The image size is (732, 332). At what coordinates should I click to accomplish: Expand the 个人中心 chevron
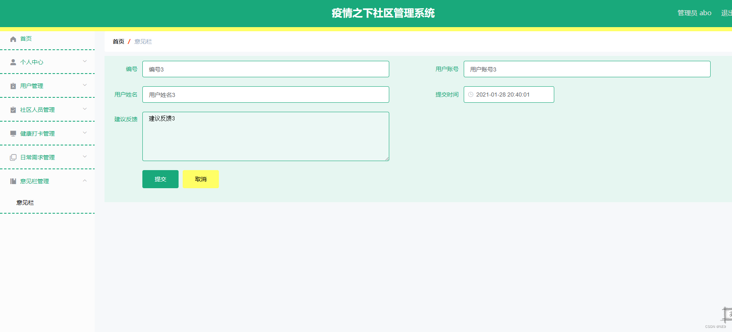pos(85,61)
